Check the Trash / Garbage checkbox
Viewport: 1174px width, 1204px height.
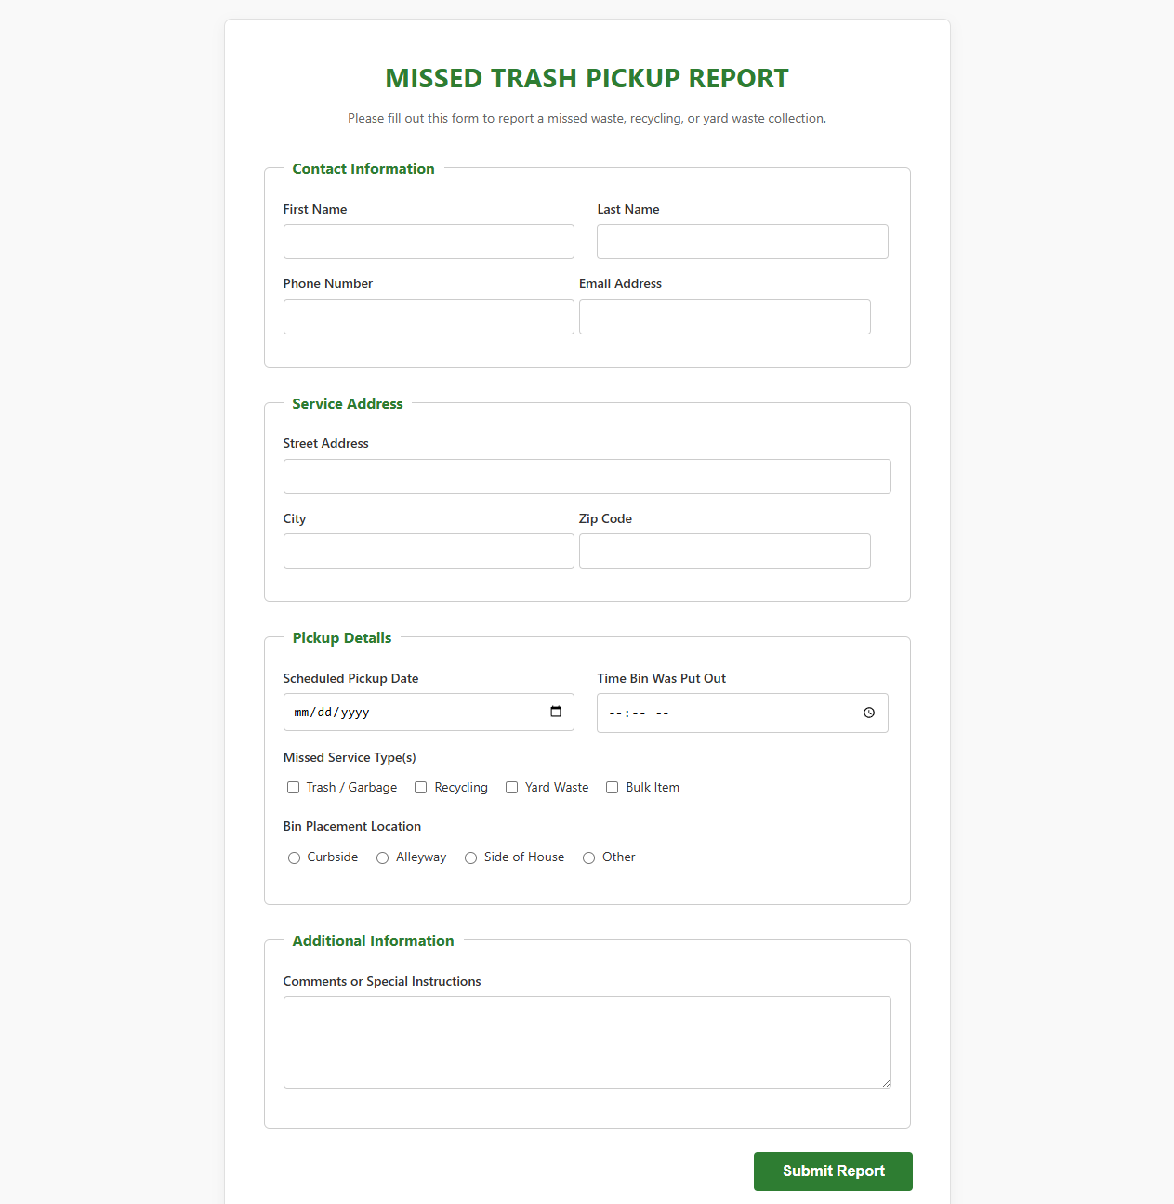pos(293,787)
